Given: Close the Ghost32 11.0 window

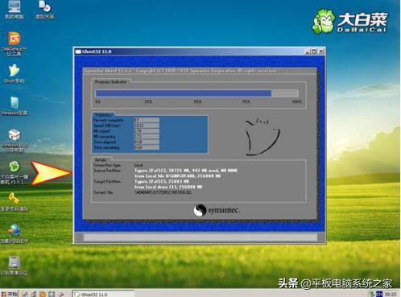Looking at the screenshot, I should (x=321, y=52).
